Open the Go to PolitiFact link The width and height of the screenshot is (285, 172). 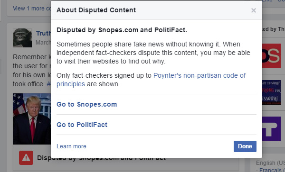[82, 125]
